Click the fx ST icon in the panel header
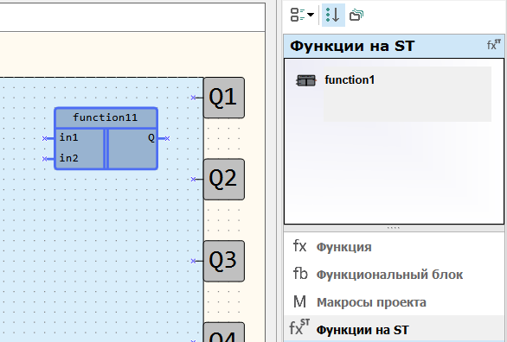The image size is (507, 342). point(494,45)
